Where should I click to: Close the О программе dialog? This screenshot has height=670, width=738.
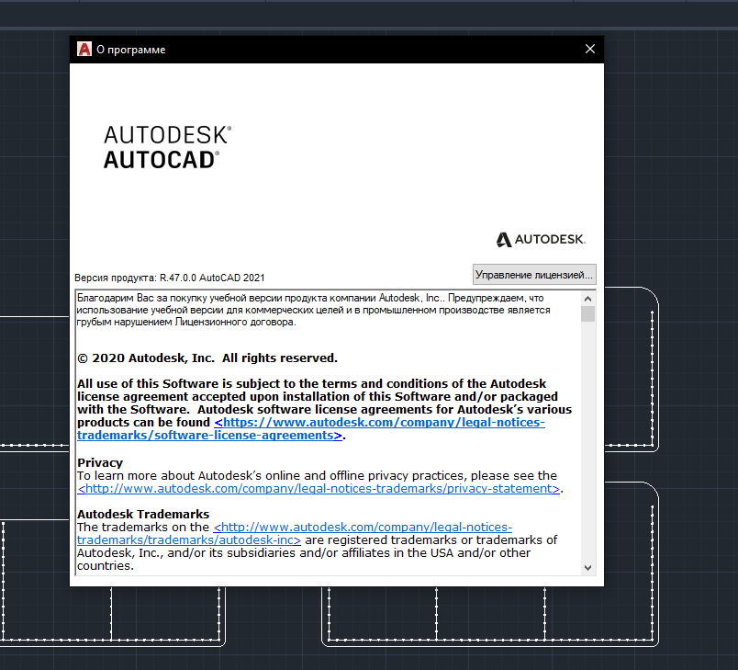pyautogui.click(x=589, y=49)
